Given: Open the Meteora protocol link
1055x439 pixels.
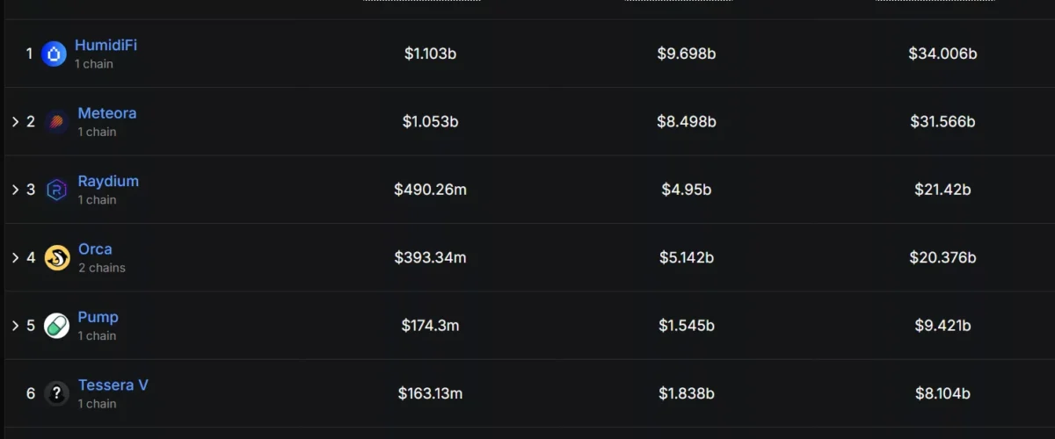Looking at the screenshot, I should point(107,113).
